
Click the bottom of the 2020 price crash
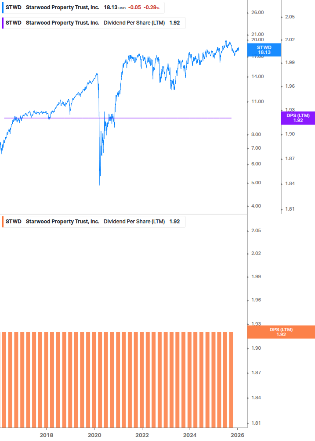(x=100, y=184)
